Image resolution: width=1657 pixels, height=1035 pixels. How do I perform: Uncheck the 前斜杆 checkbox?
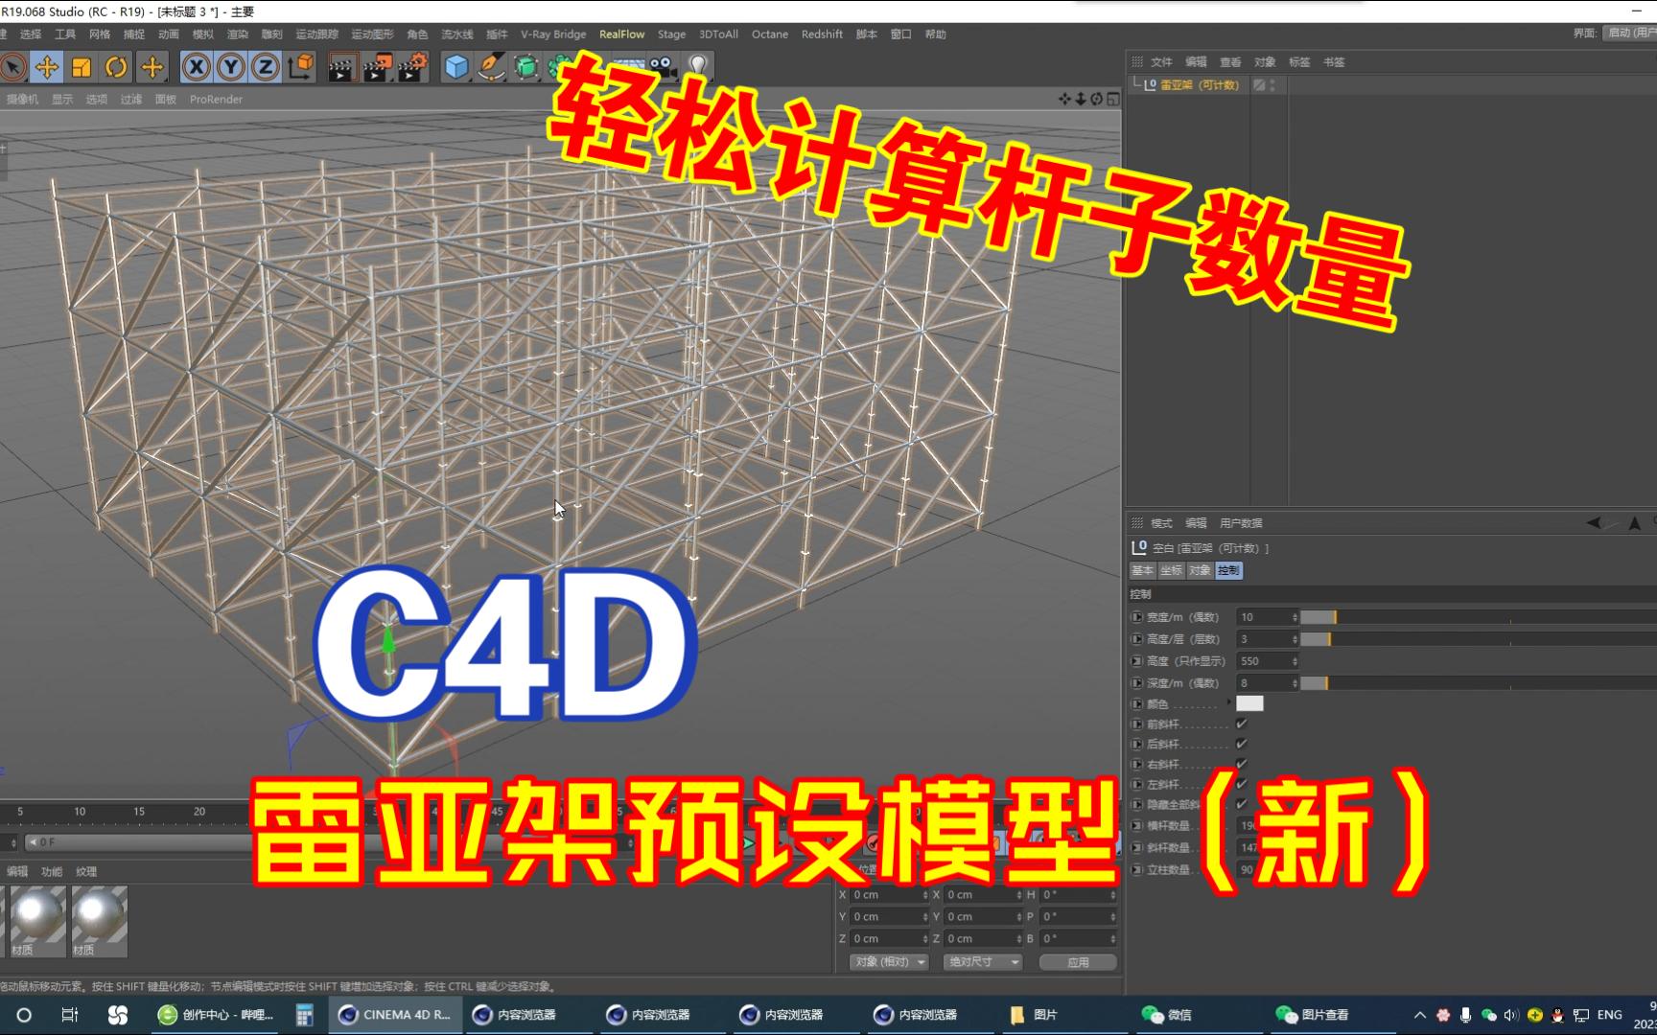pyautogui.click(x=1242, y=724)
